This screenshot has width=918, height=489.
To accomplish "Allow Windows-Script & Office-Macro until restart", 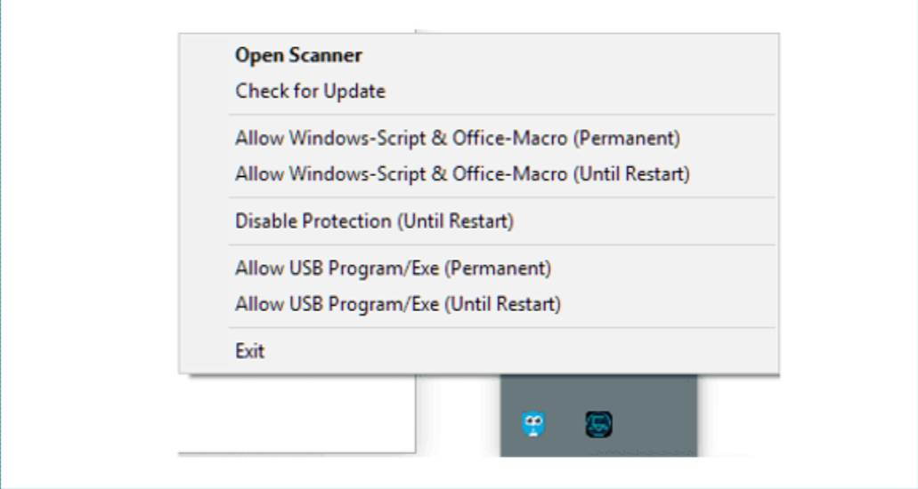I will coord(478,173).
